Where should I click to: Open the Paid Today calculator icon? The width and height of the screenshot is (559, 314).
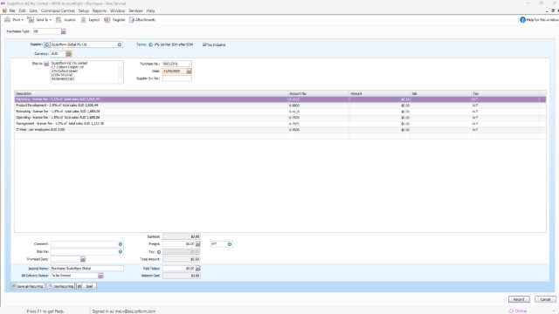[198, 269]
